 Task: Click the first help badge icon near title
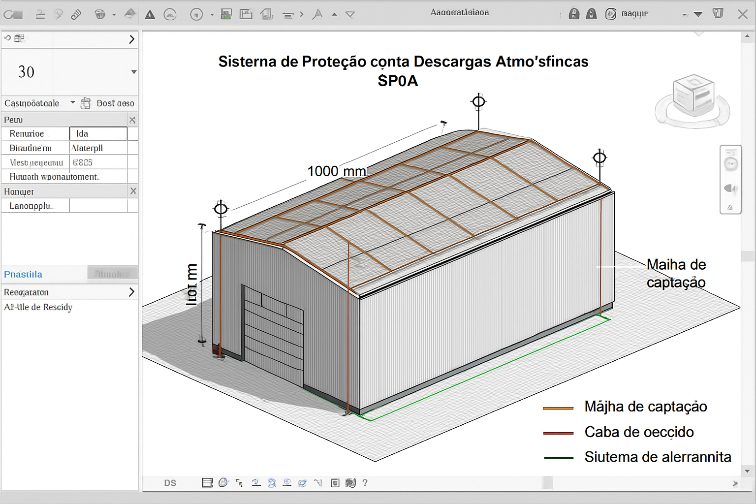pos(574,14)
